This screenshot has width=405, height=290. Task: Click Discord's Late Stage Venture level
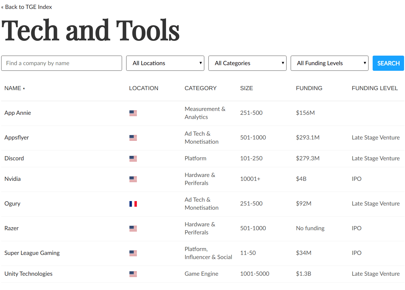click(376, 159)
